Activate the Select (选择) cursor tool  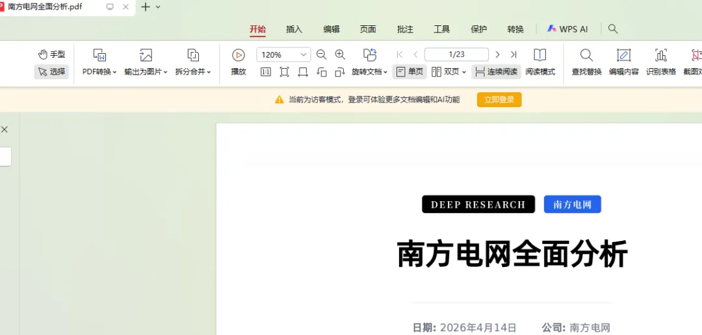coord(51,71)
